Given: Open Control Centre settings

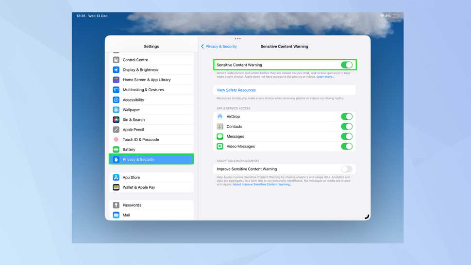Looking at the screenshot, I should (x=151, y=60).
